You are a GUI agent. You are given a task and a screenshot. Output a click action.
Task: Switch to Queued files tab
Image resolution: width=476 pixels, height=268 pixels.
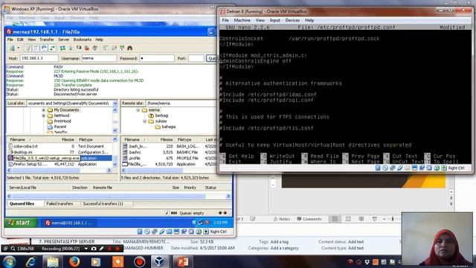tap(22, 203)
